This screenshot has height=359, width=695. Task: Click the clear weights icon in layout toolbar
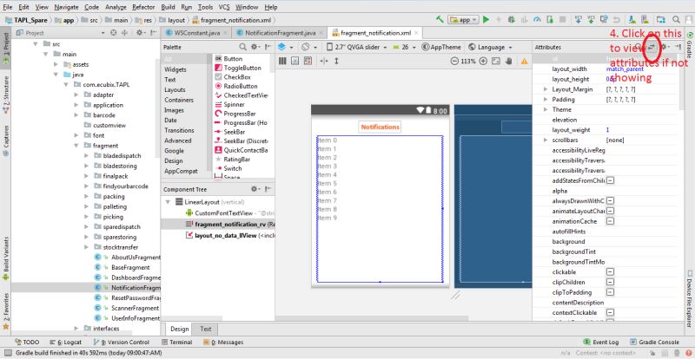[308, 61]
